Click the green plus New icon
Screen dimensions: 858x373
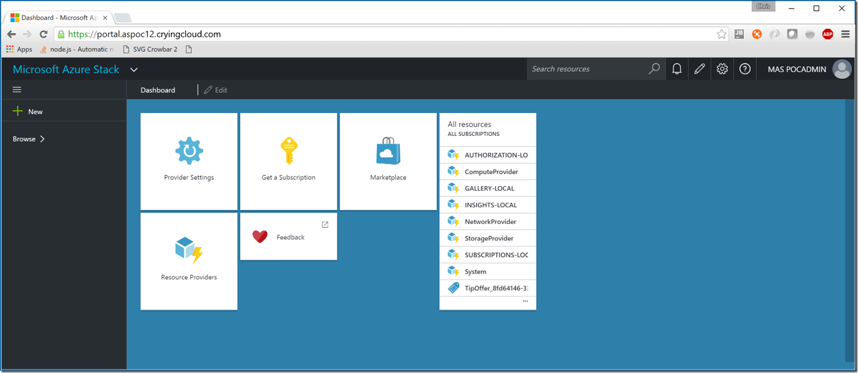[18, 111]
